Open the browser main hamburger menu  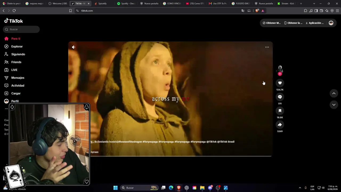click(x=337, y=11)
